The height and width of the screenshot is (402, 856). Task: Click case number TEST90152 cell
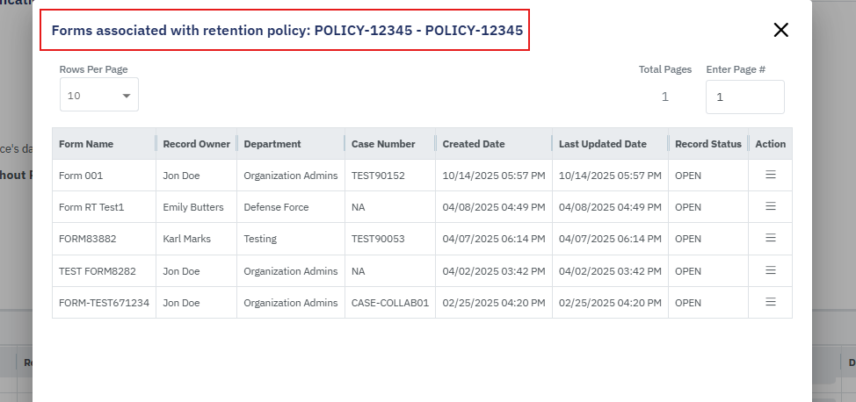click(378, 176)
